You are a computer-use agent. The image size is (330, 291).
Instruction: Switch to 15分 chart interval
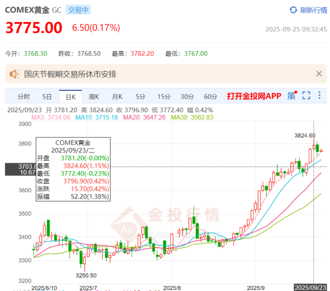pyautogui.click(x=163, y=96)
